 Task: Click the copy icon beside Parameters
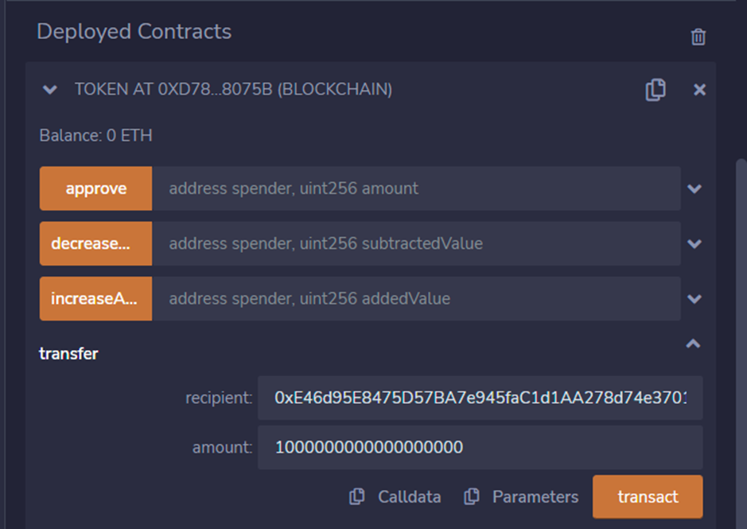(472, 496)
